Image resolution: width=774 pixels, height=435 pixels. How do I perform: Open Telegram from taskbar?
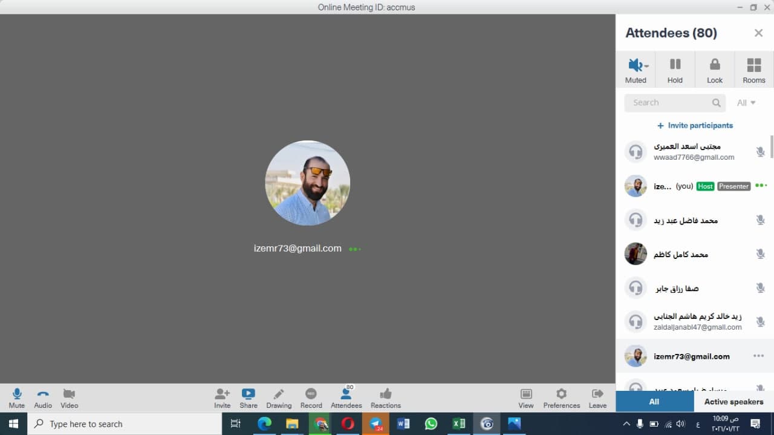pyautogui.click(x=376, y=424)
